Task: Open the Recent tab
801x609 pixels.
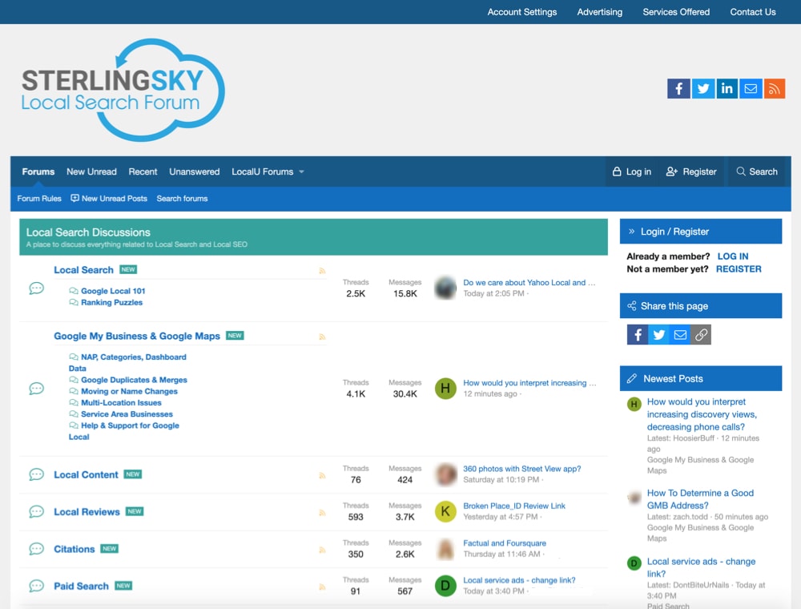Action: click(143, 171)
